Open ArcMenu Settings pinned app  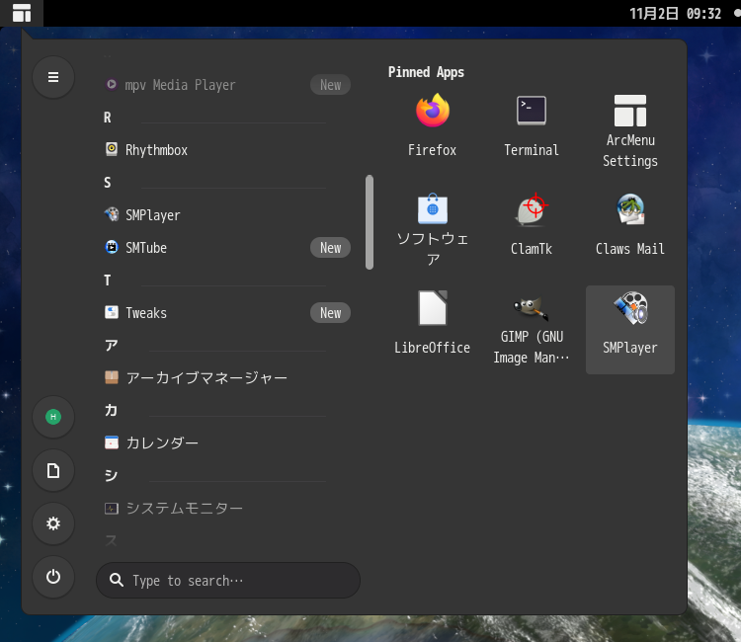pos(630,127)
